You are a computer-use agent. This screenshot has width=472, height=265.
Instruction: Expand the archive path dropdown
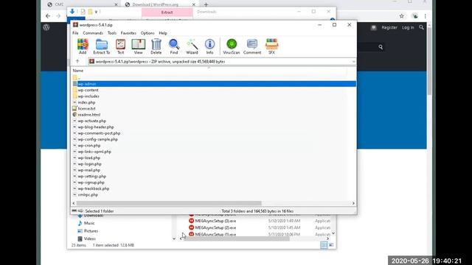[x=353, y=62]
